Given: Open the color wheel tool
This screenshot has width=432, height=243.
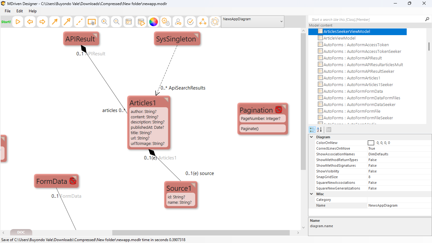Looking at the screenshot, I should coord(153,22).
